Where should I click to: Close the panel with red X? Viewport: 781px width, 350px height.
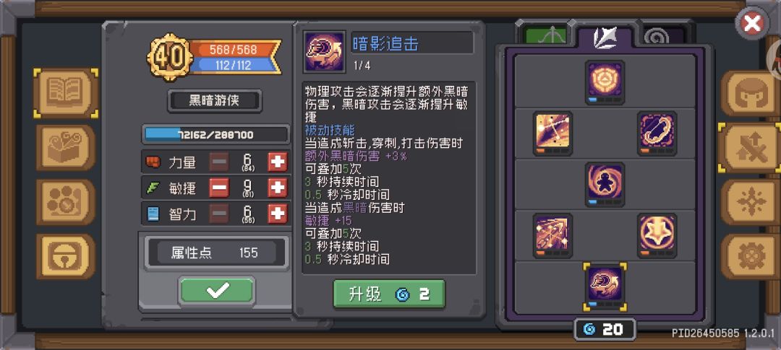752,23
